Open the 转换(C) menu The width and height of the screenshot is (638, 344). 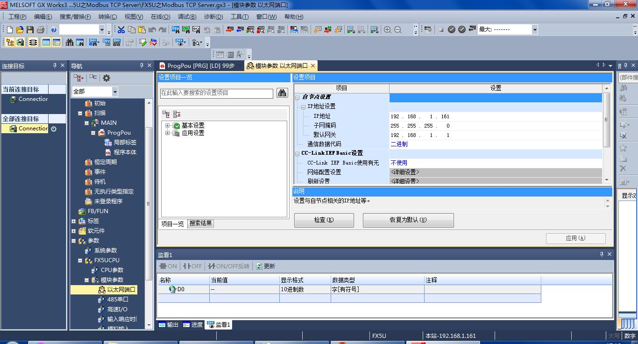tap(107, 16)
